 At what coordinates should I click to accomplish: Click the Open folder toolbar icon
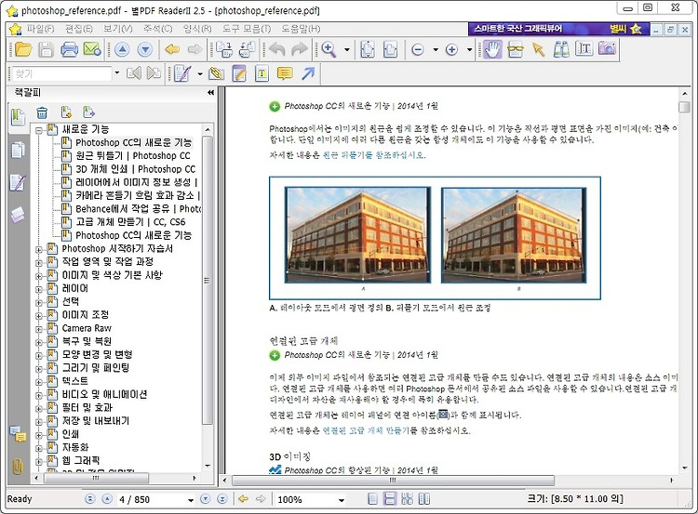point(23,49)
